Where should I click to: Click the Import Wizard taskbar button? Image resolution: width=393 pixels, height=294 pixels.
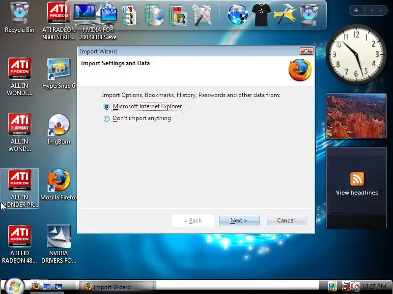[118, 287]
